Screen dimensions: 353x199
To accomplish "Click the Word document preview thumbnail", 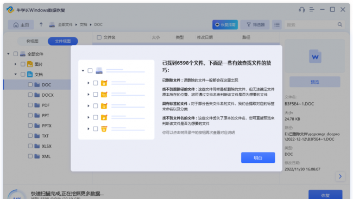I will click(315, 56).
